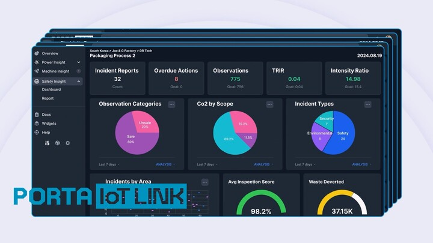Viewport: 433px width, 243px height.
Task: Click the Widgets stack icon
Action: (x=37, y=124)
